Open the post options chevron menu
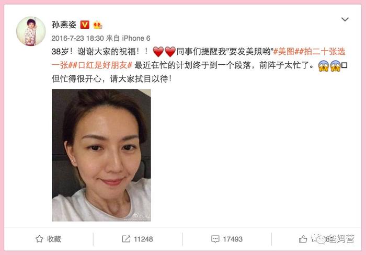 tap(345, 19)
